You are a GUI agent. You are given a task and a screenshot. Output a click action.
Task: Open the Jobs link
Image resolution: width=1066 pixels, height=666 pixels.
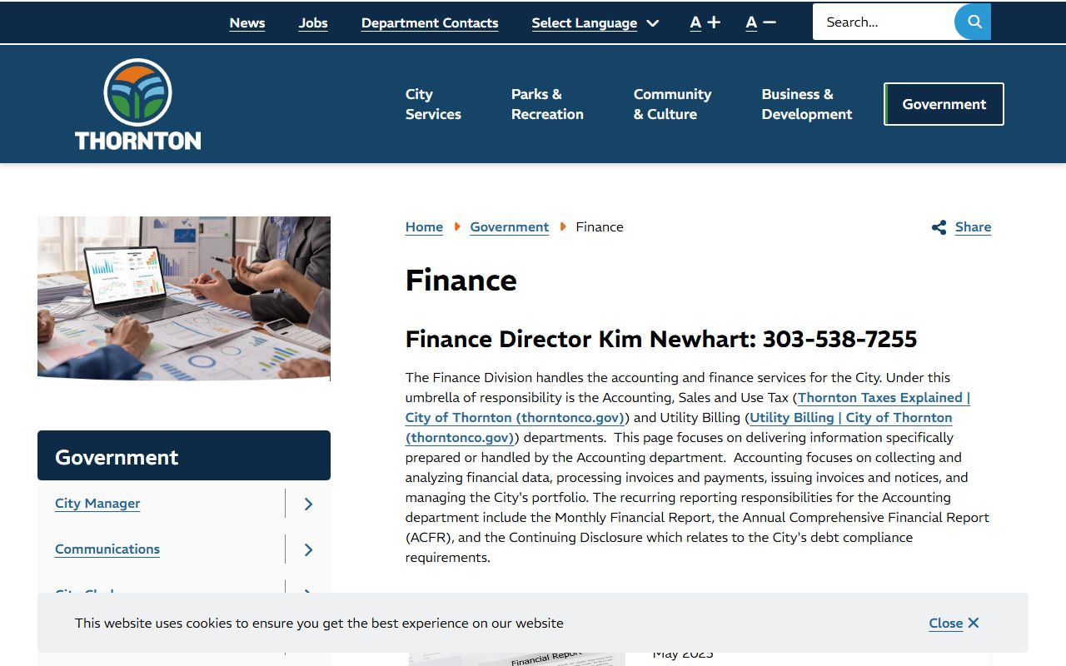click(313, 23)
